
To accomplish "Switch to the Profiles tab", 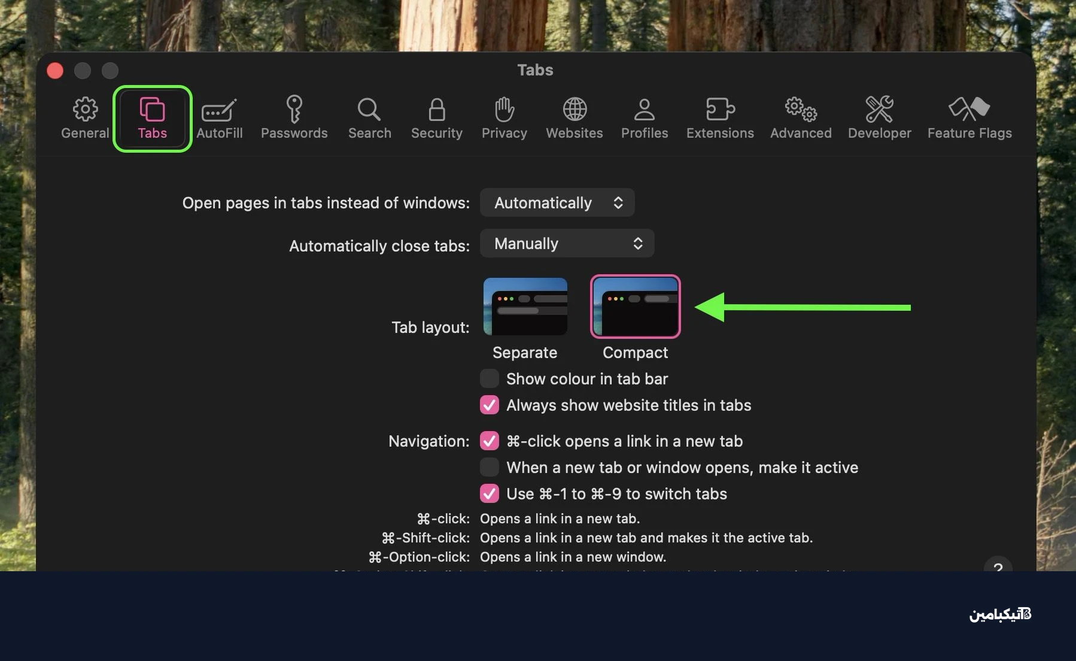I will tap(644, 118).
